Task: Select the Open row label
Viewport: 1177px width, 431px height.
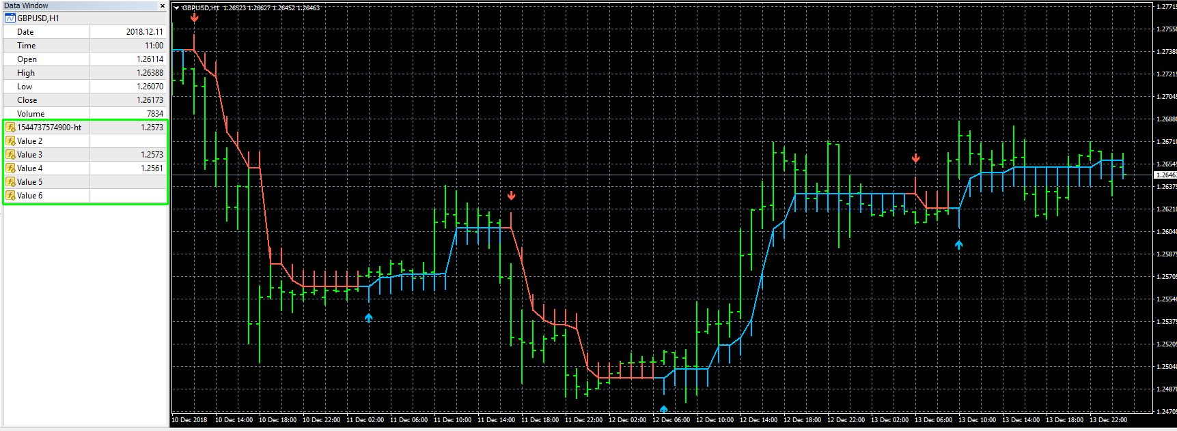Action: (27, 59)
